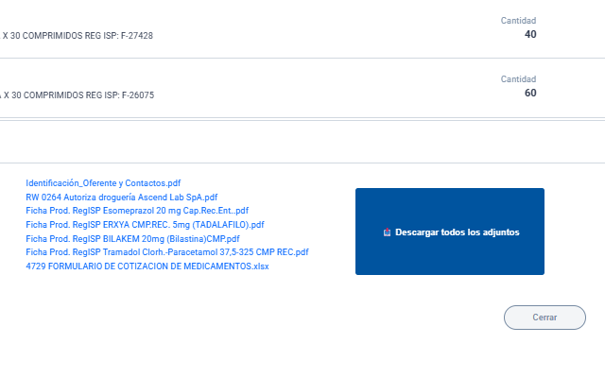Open the BILAKEM 20mg Bilastina PDF
This screenshot has height=378, width=605.
[132, 239]
